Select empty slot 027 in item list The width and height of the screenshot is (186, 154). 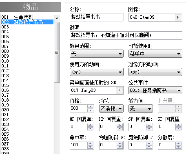click(27, 144)
